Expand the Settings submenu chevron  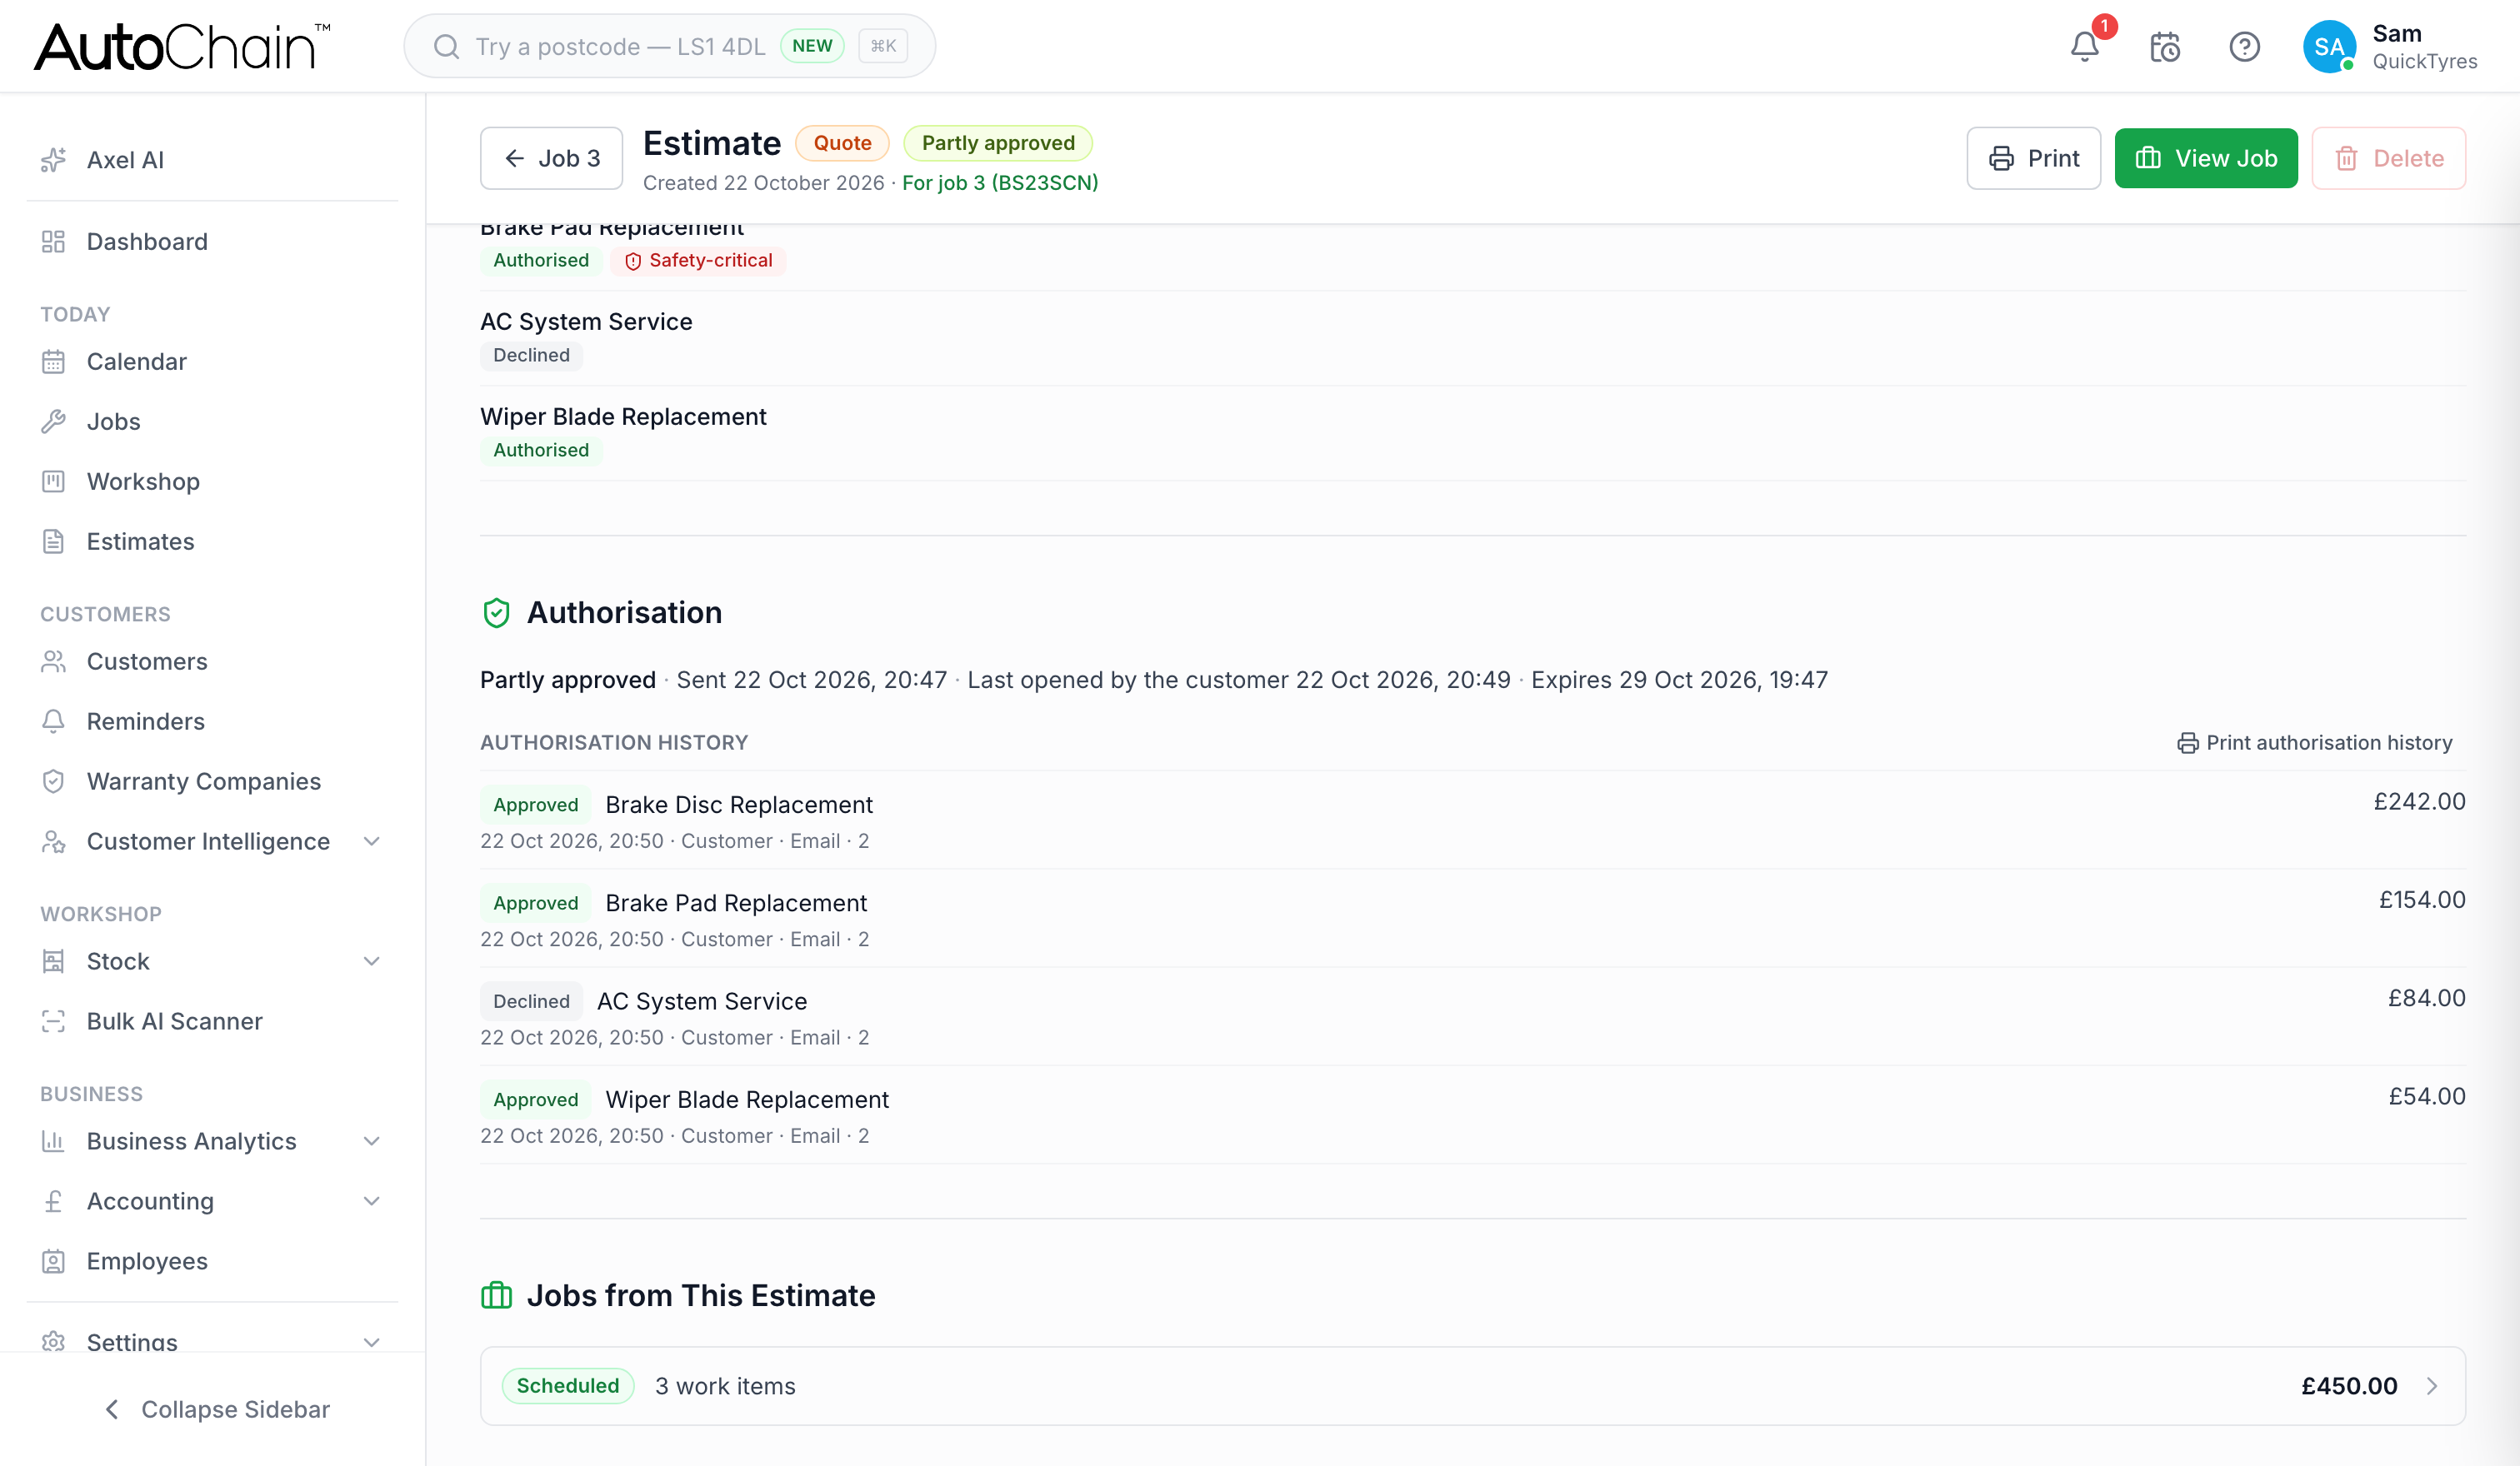[371, 1342]
